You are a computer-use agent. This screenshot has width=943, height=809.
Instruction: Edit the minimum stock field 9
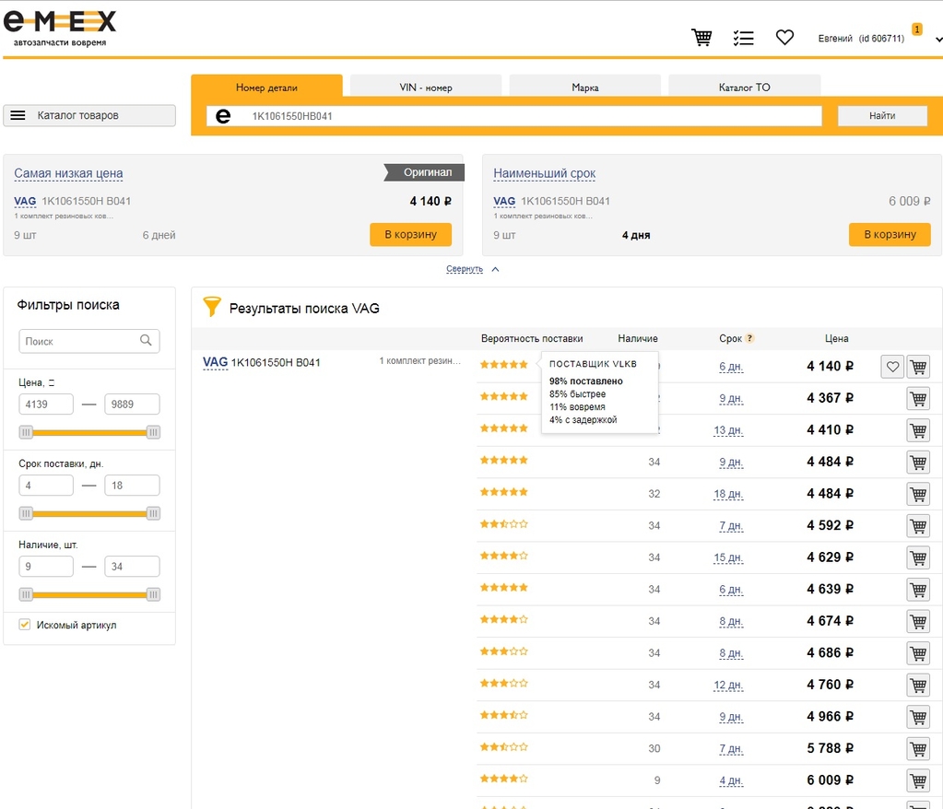point(46,566)
